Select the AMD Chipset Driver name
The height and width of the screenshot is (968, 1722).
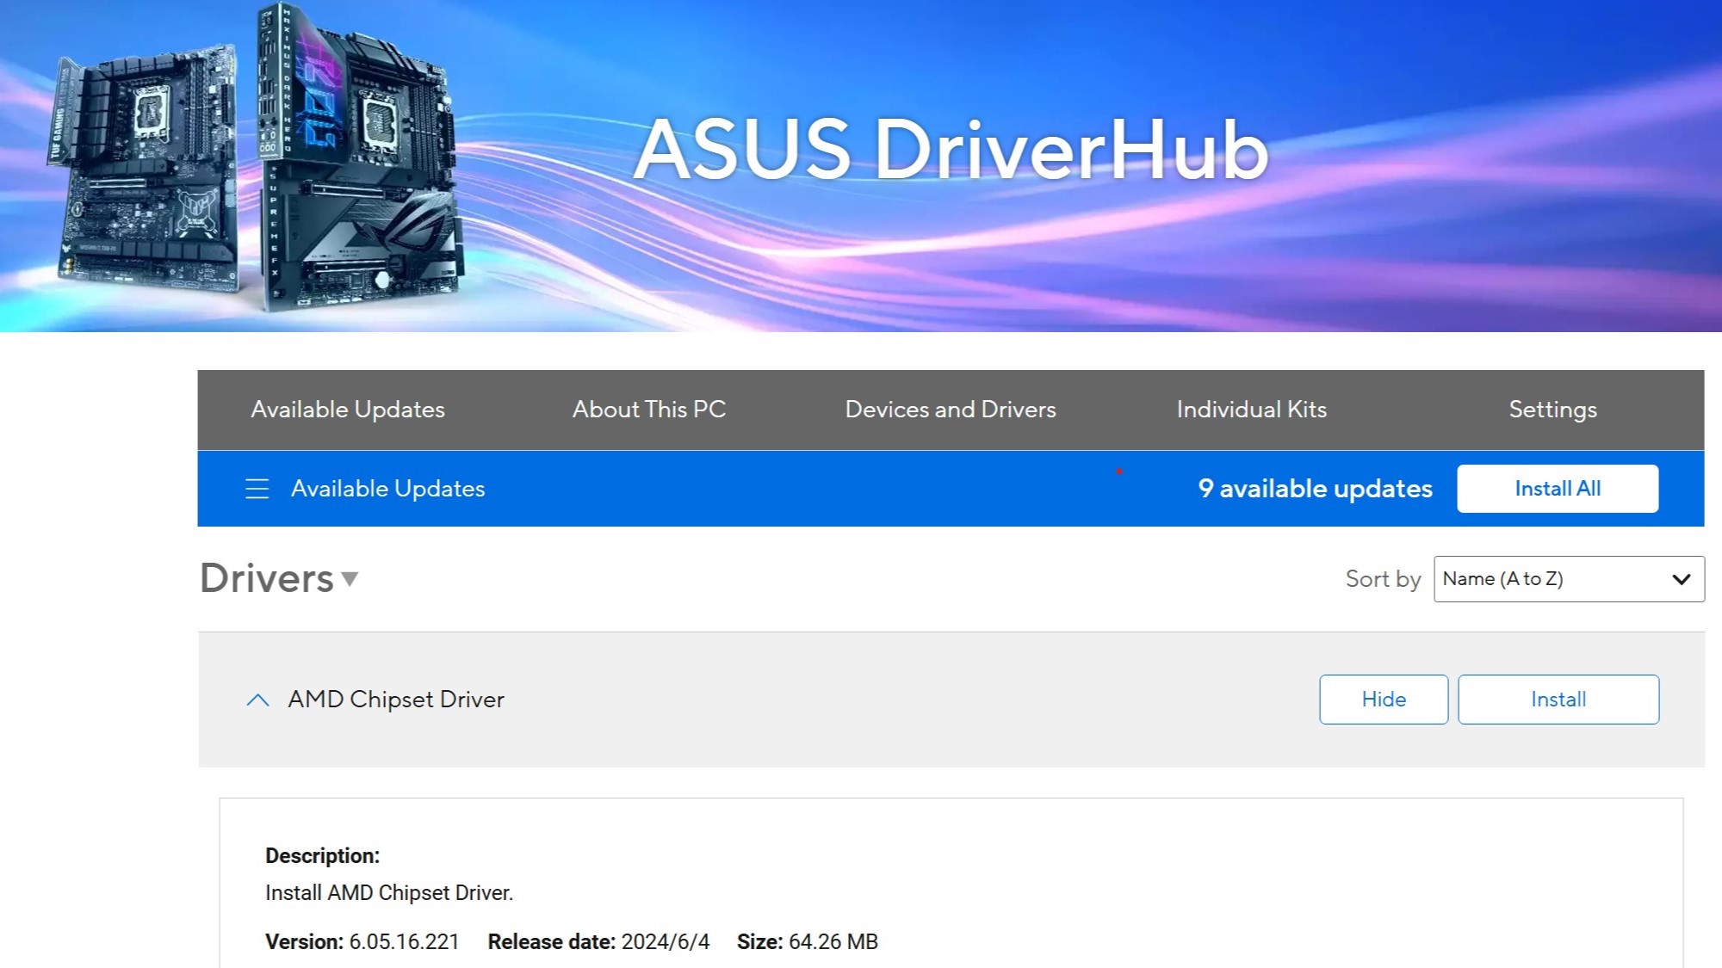coord(396,700)
